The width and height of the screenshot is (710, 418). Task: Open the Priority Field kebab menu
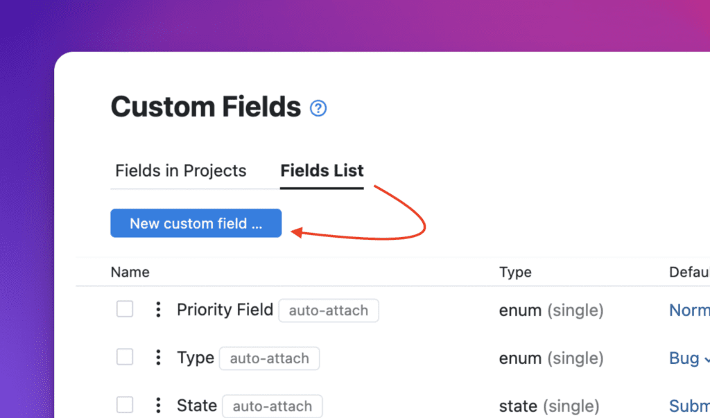(158, 310)
